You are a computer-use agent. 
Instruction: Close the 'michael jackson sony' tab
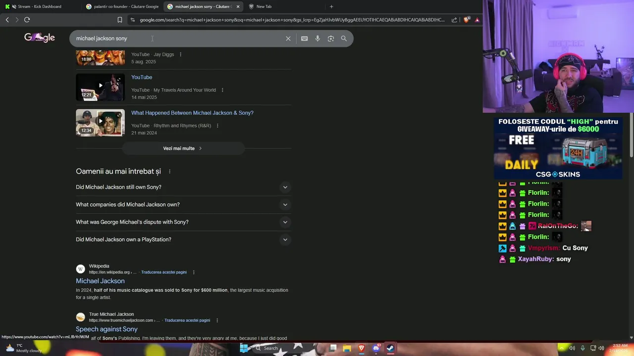coord(238,6)
